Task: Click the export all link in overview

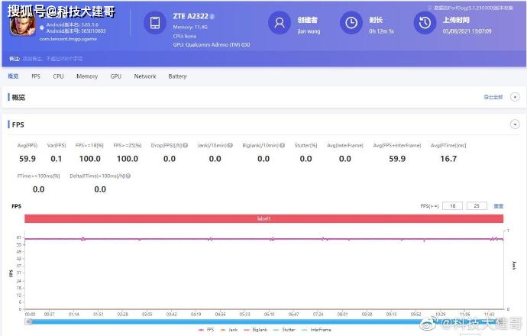Action: [493, 97]
